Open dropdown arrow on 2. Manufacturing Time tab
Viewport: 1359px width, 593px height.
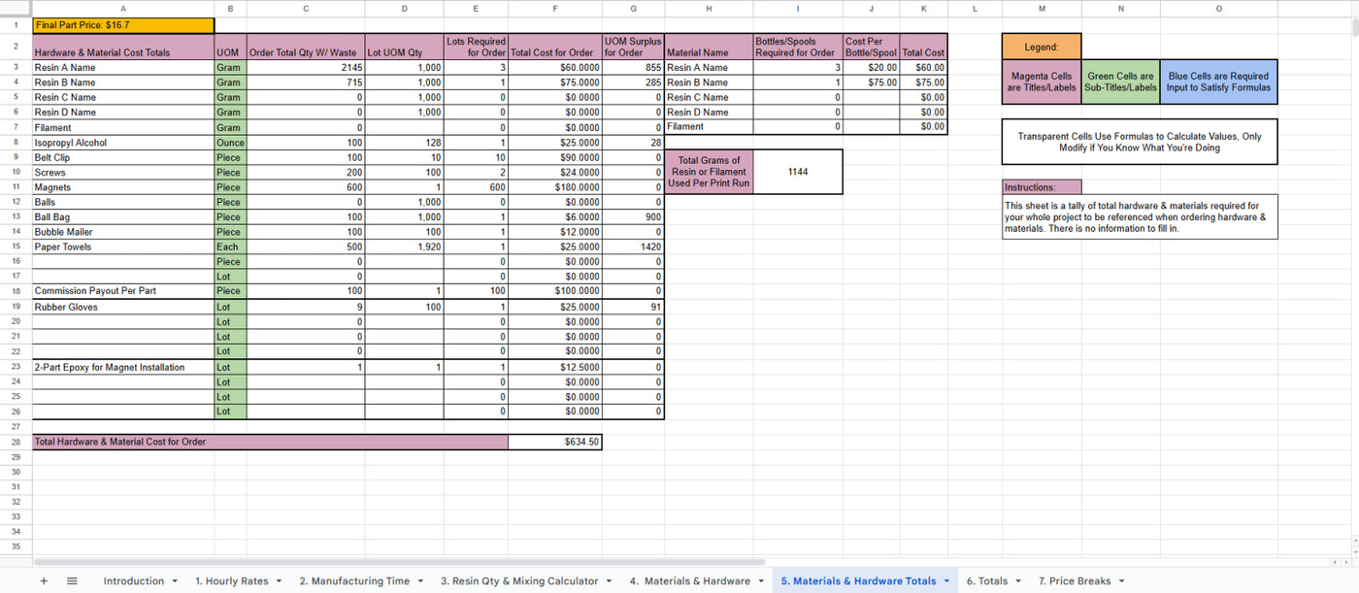[420, 581]
